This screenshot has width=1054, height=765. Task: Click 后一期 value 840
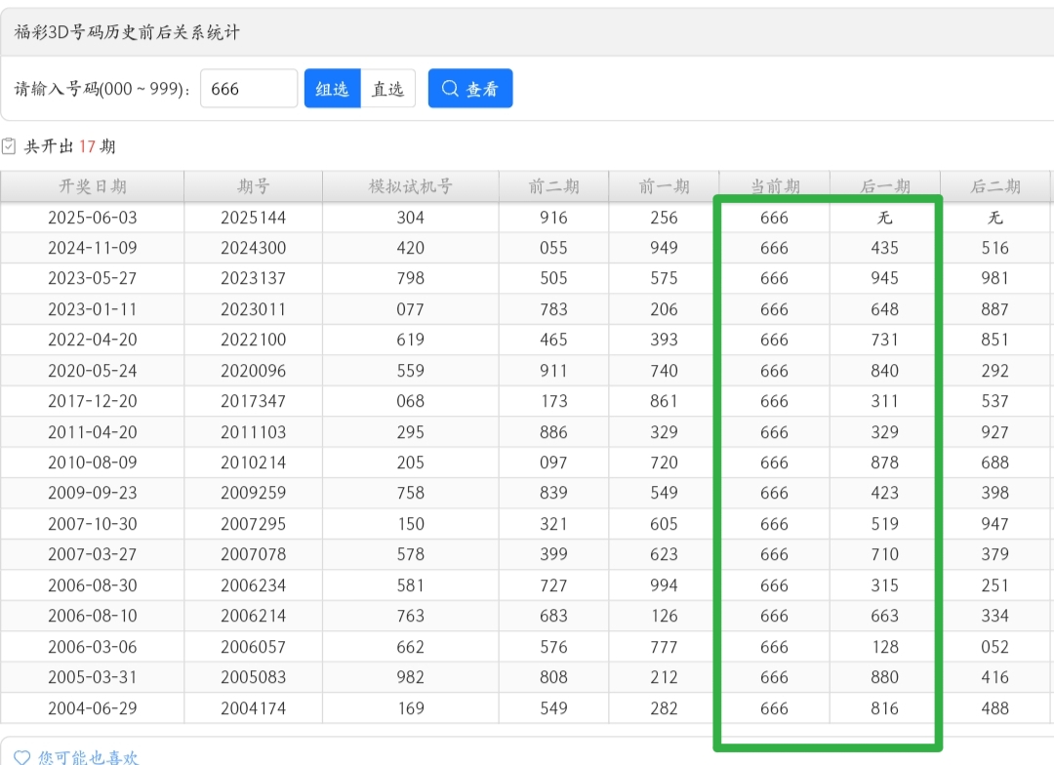click(x=884, y=371)
